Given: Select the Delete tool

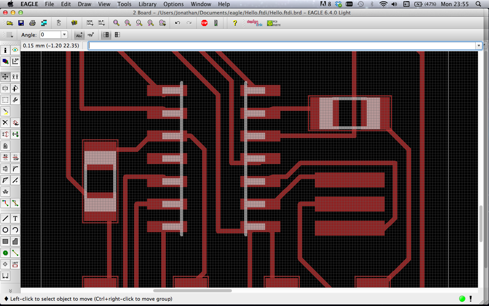Looking at the screenshot, I should click(5, 123).
